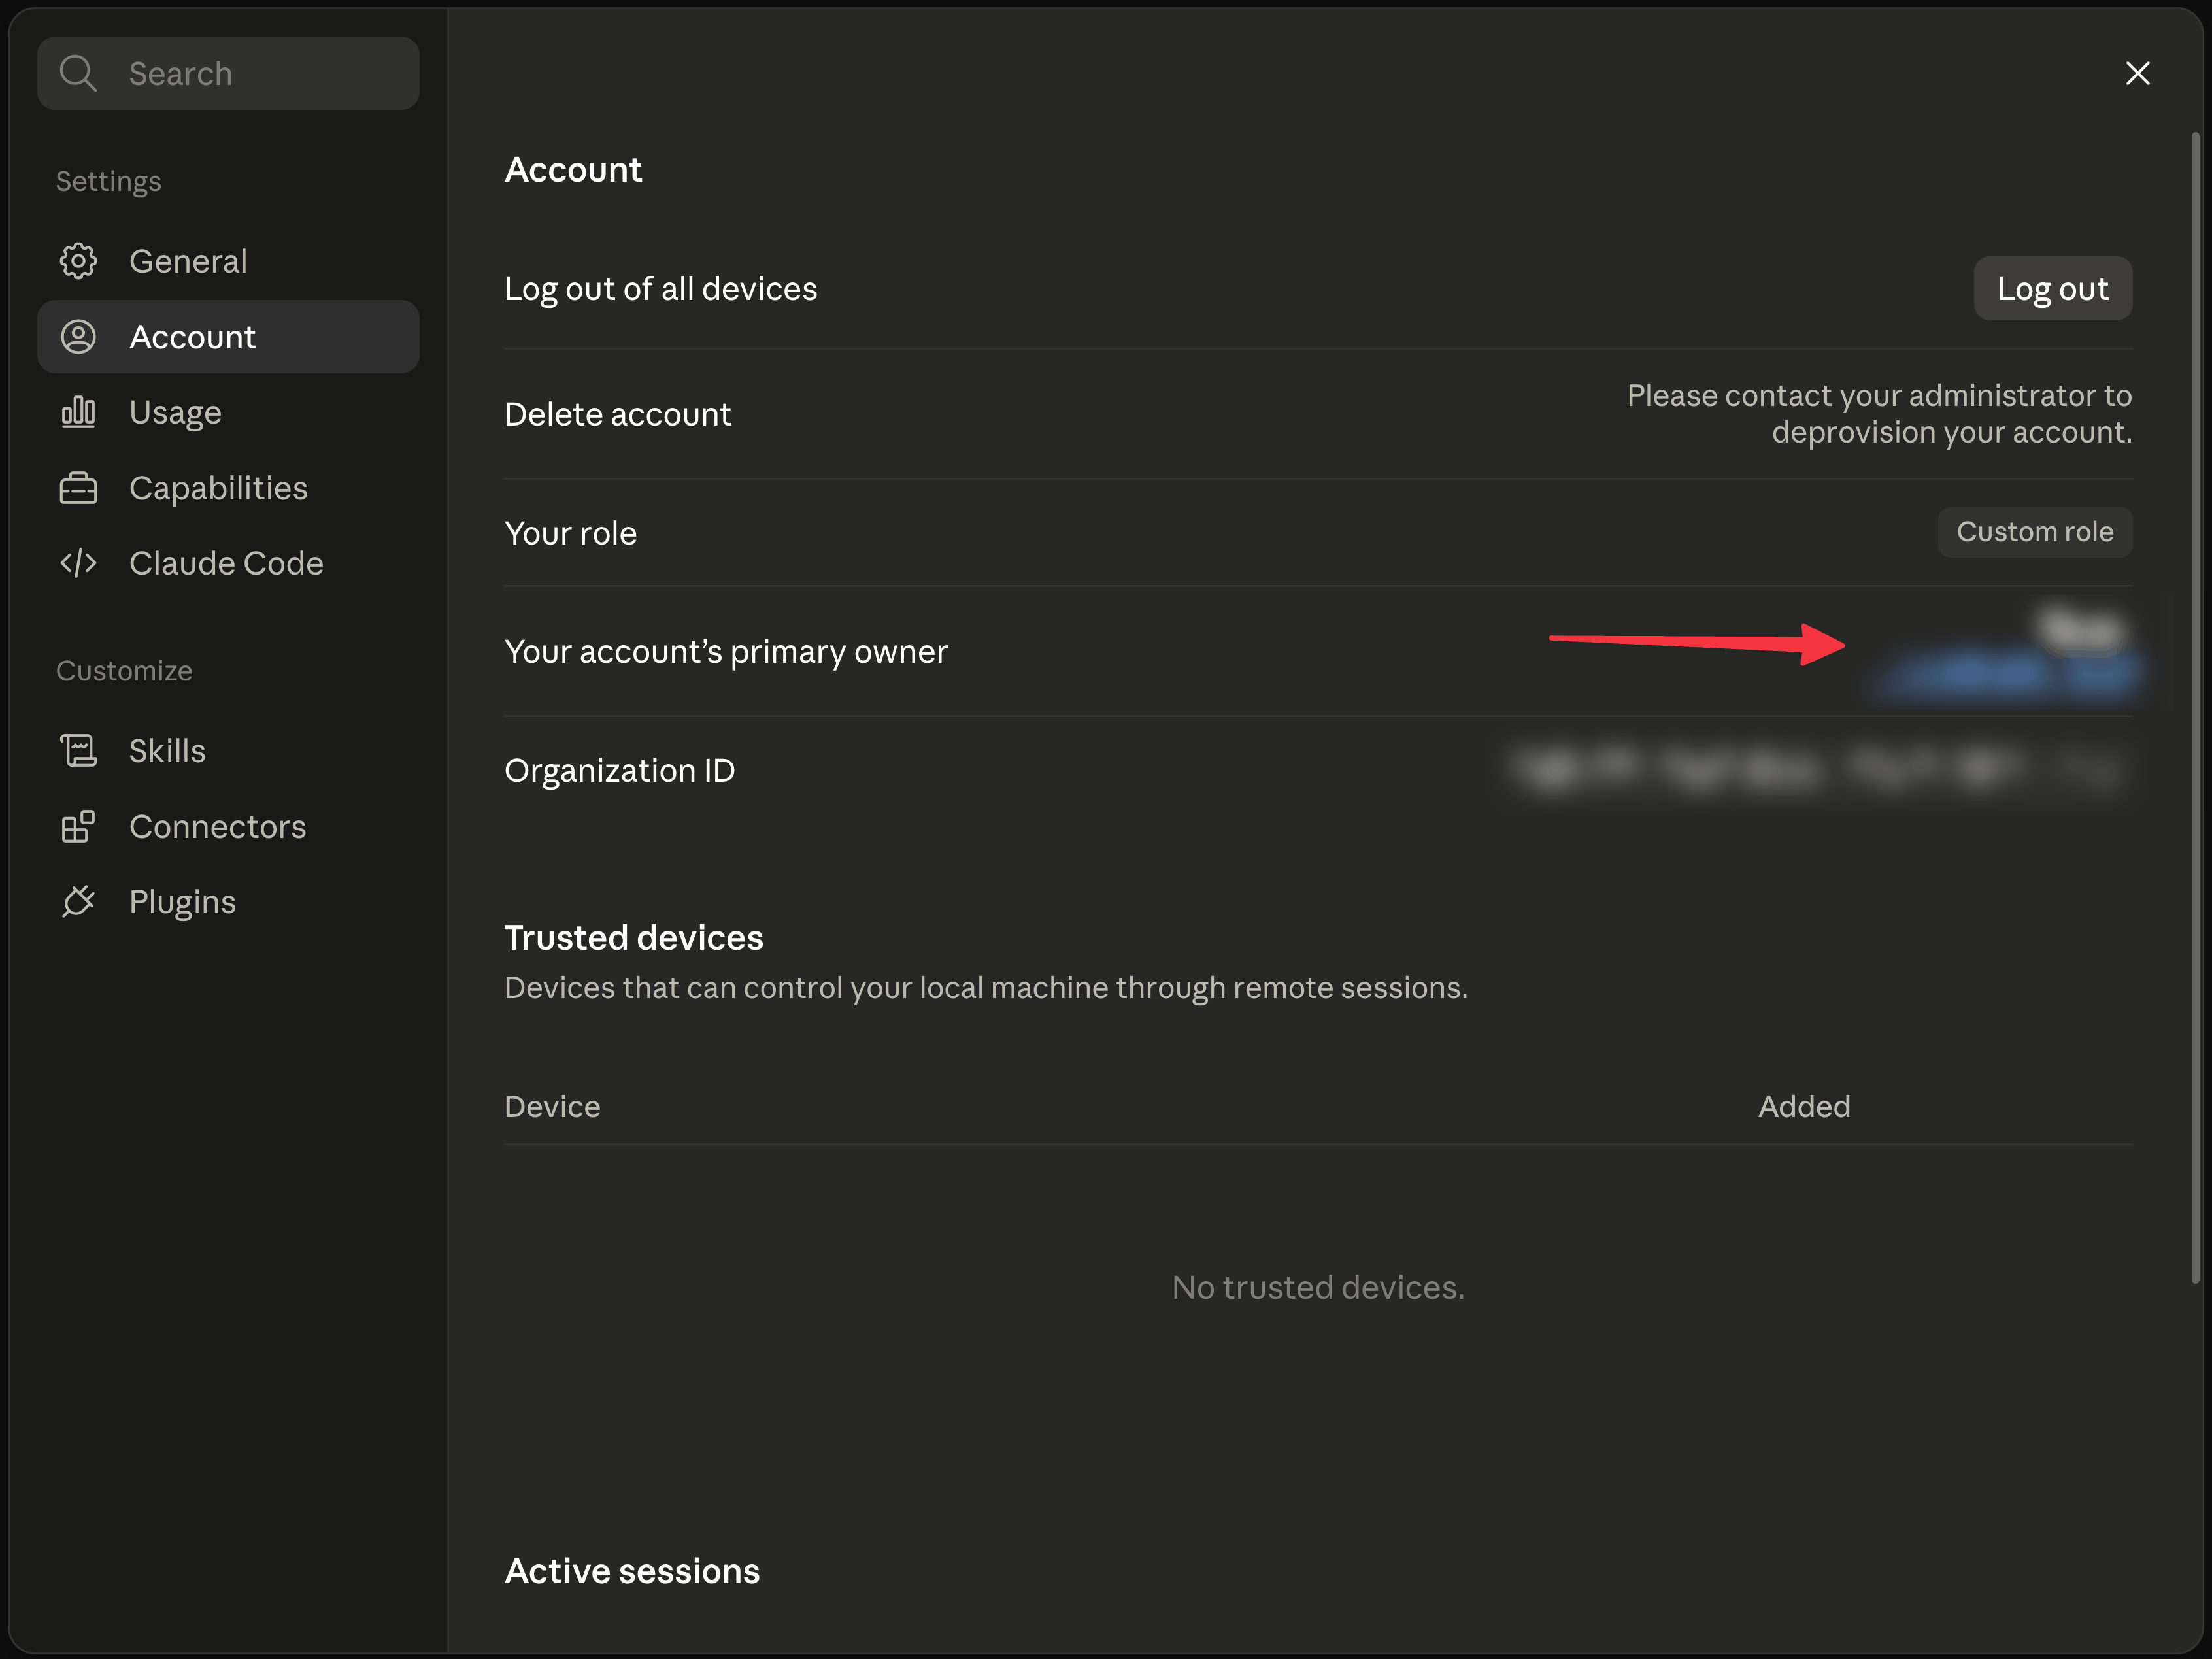
Task: Click the Capabilities briefcase icon
Action: [x=78, y=488]
